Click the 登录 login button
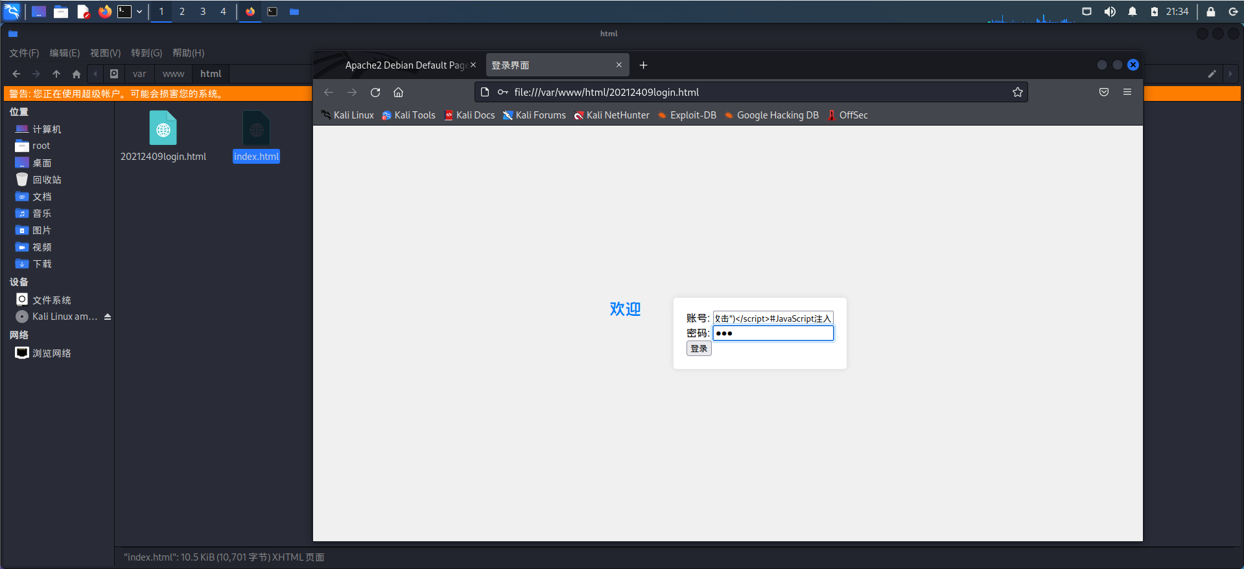Screen dimensions: 1244x569 point(699,349)
